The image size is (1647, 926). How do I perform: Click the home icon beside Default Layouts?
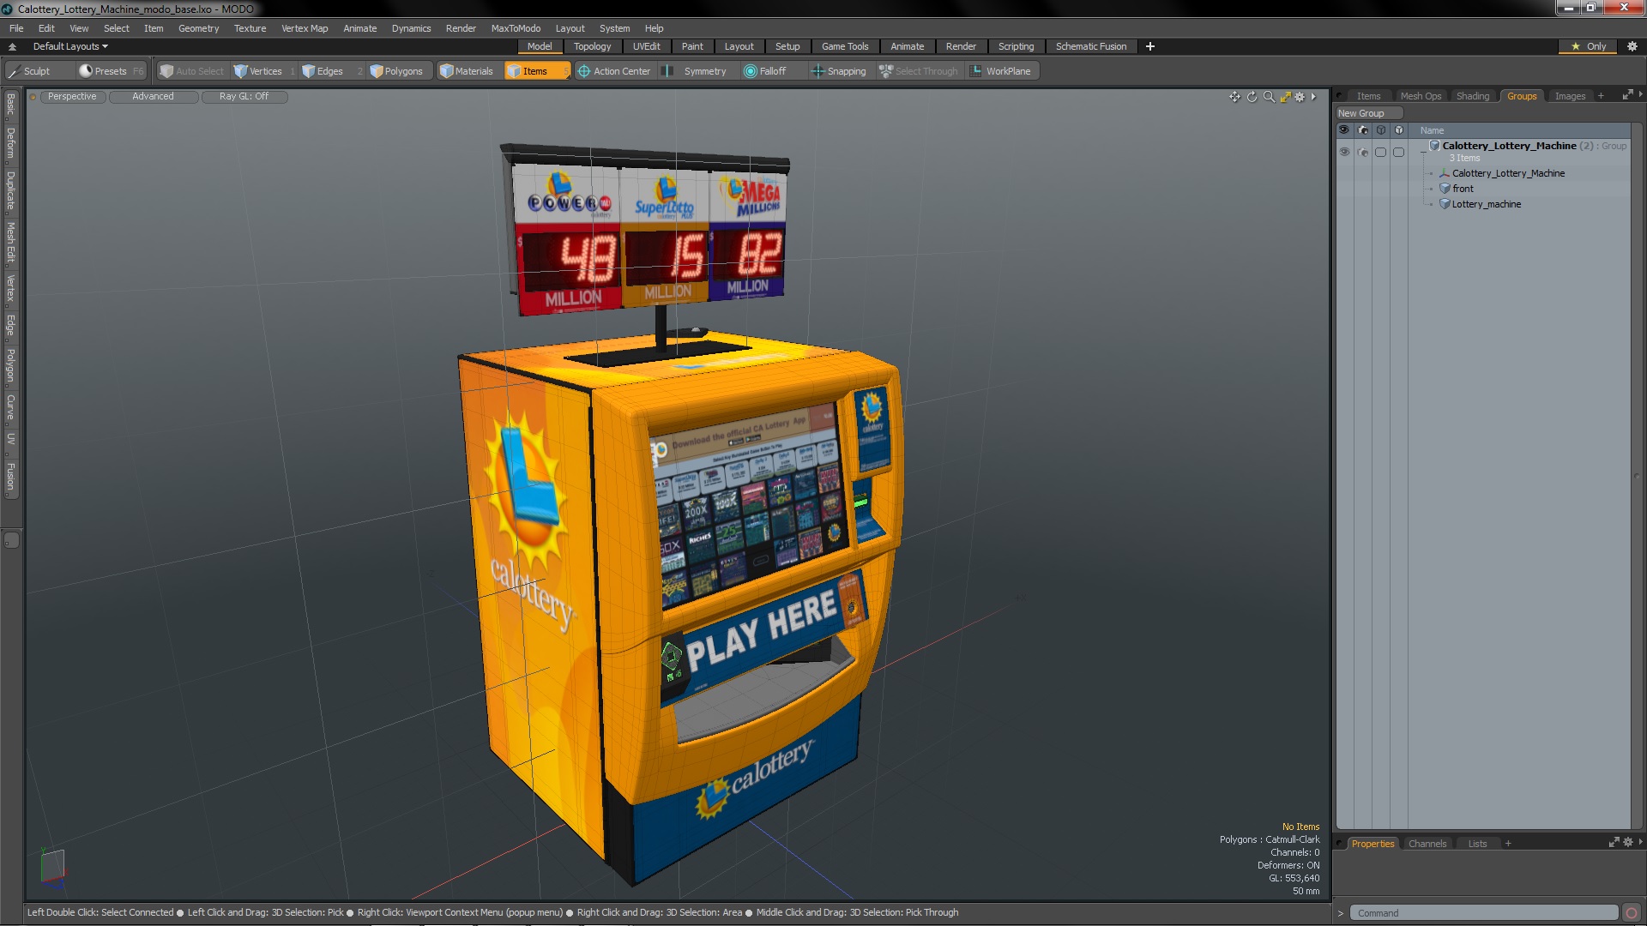click(x=12, y=46)
